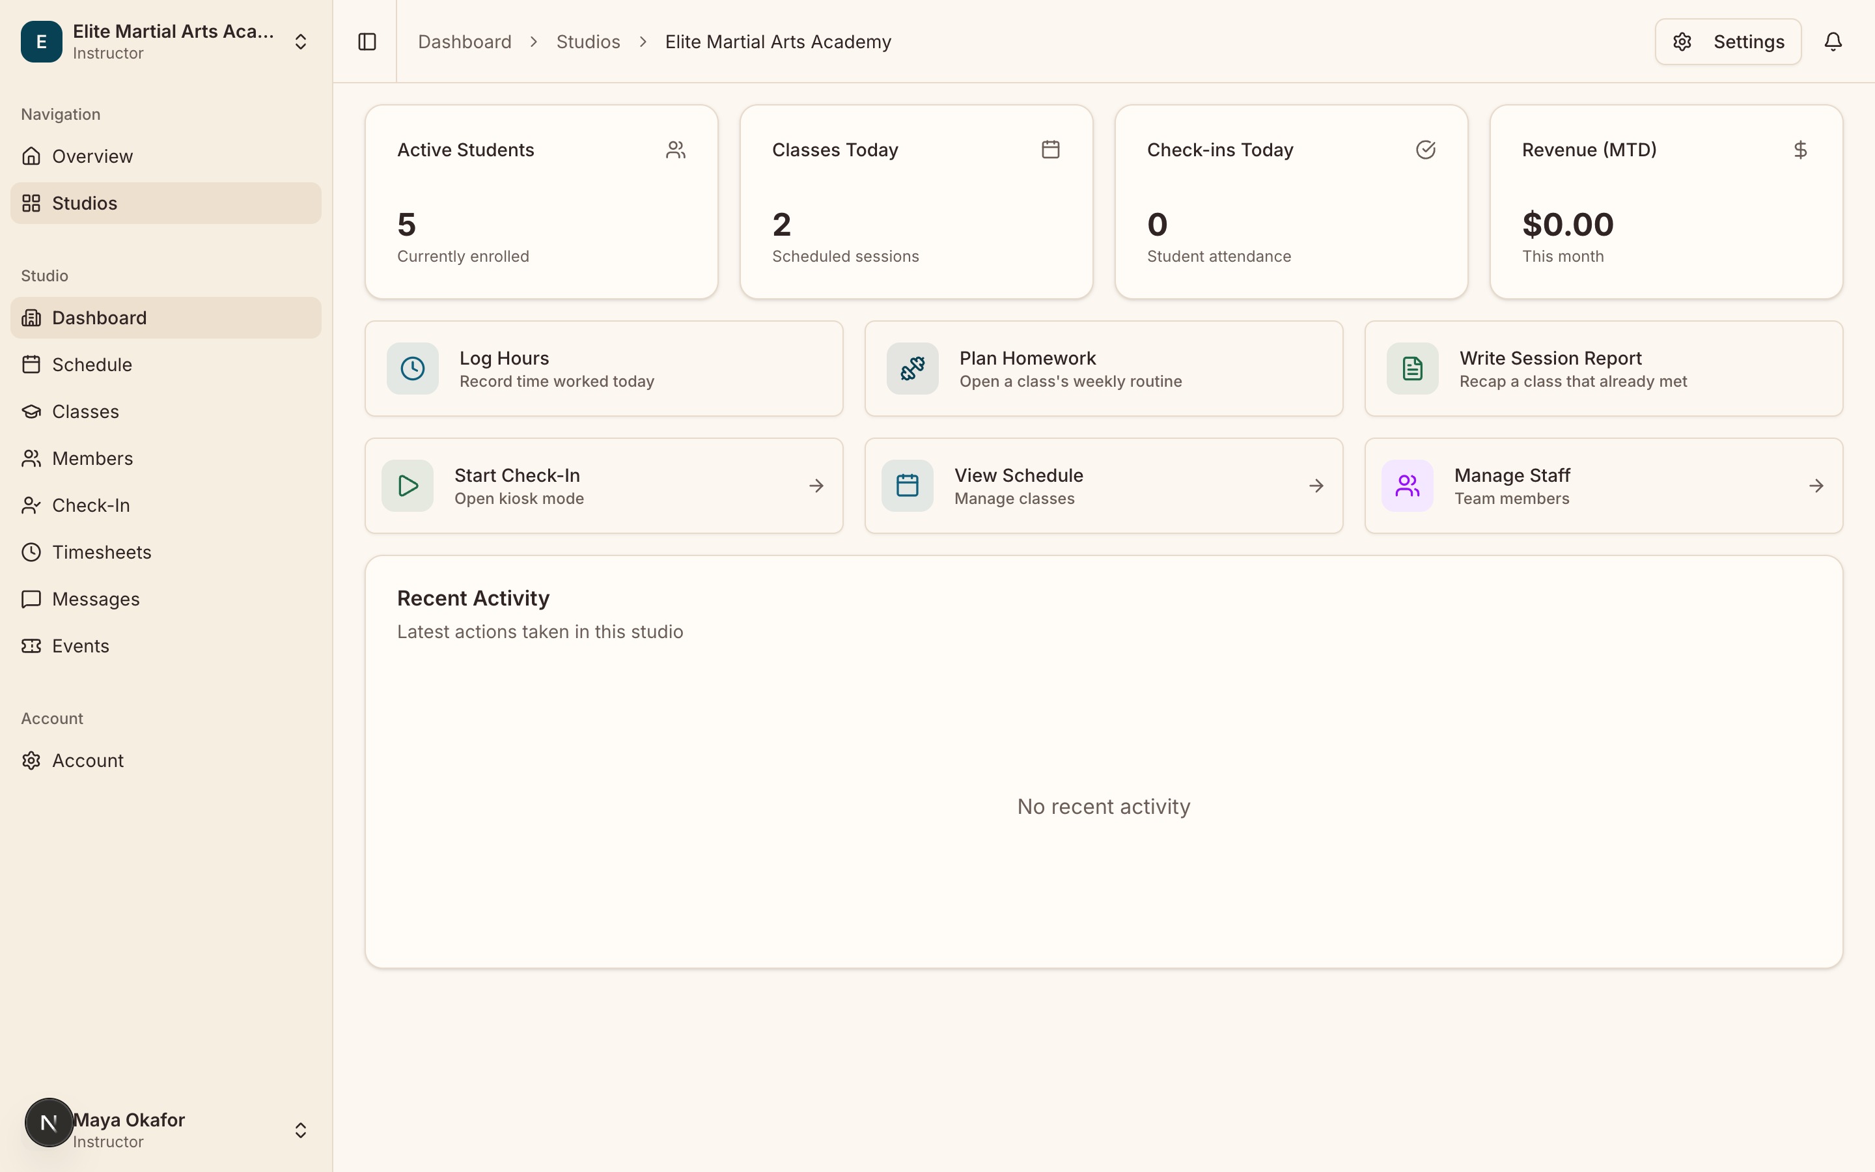
Task: Open Members in sidebar
Action: coord(166,458)
